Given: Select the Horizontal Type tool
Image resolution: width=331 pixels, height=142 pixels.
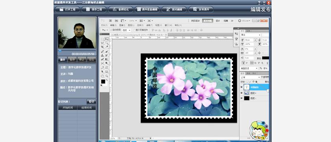Looking at the screenshot, I should pos(107,67).
